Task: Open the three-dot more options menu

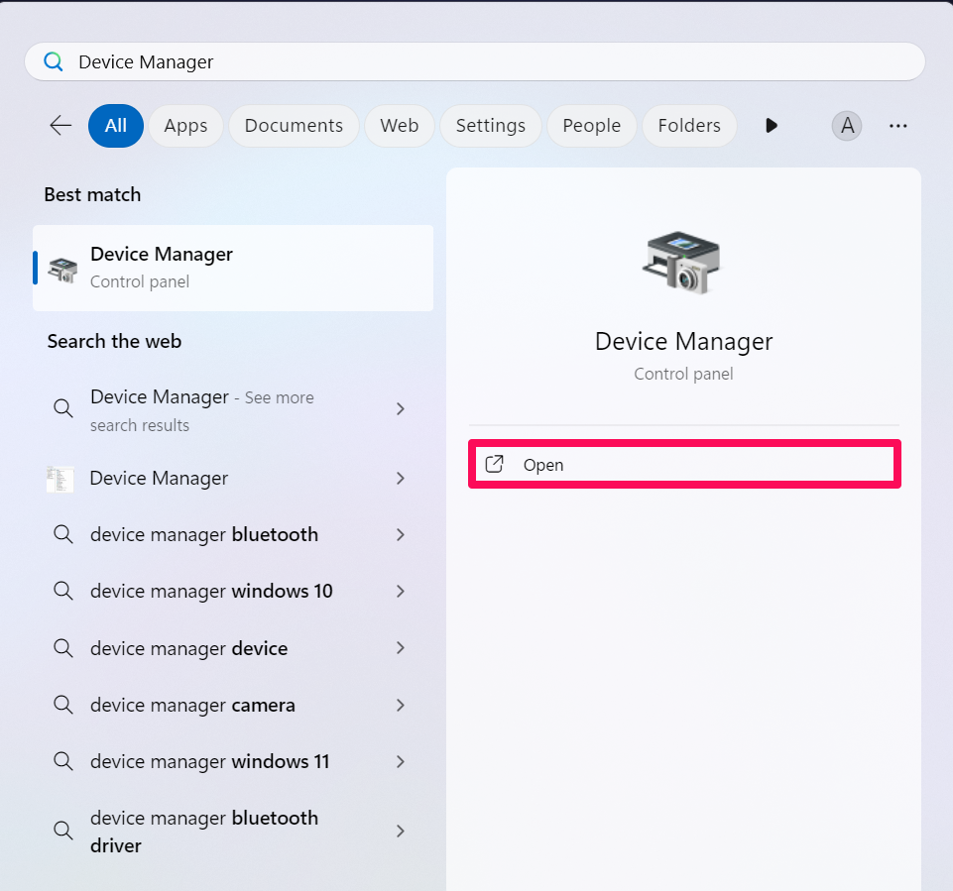Action: click(x=897, y=126)
